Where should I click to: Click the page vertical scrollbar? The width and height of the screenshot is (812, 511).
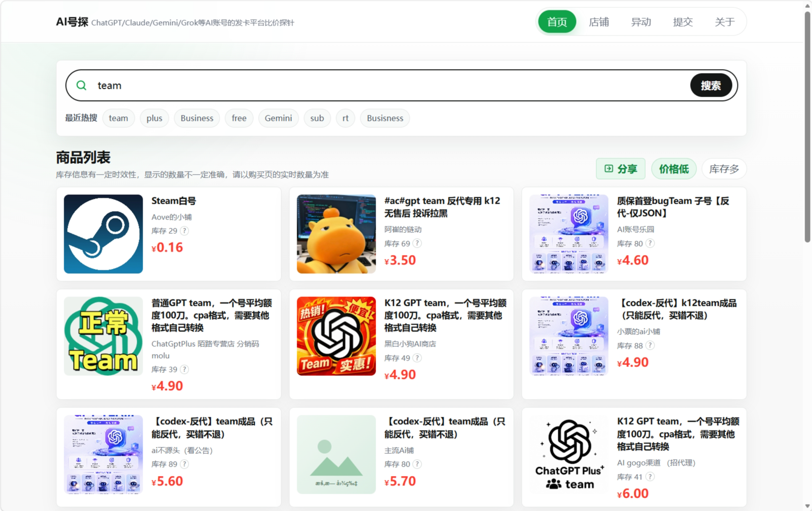pos(808,127)
